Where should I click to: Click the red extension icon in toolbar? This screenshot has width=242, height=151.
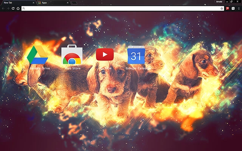[228, 8]
